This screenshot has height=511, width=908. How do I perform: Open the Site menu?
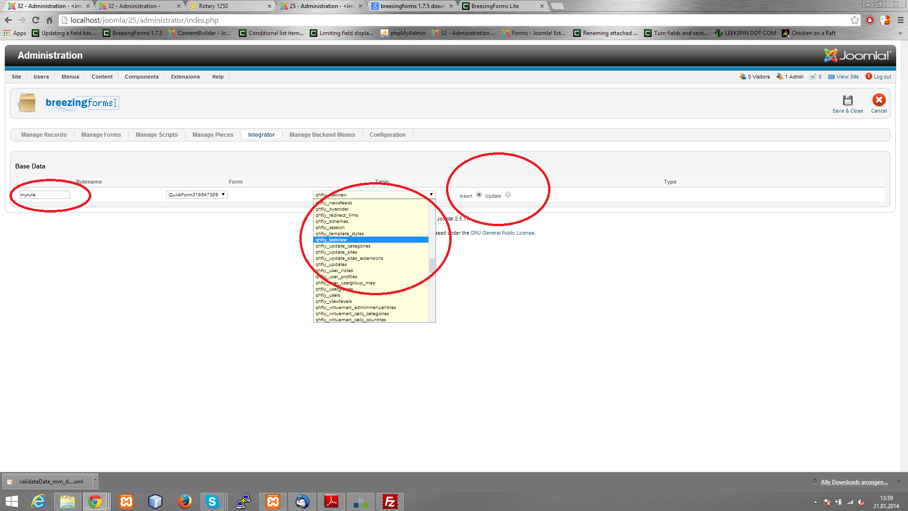click(x=17, y=77)
